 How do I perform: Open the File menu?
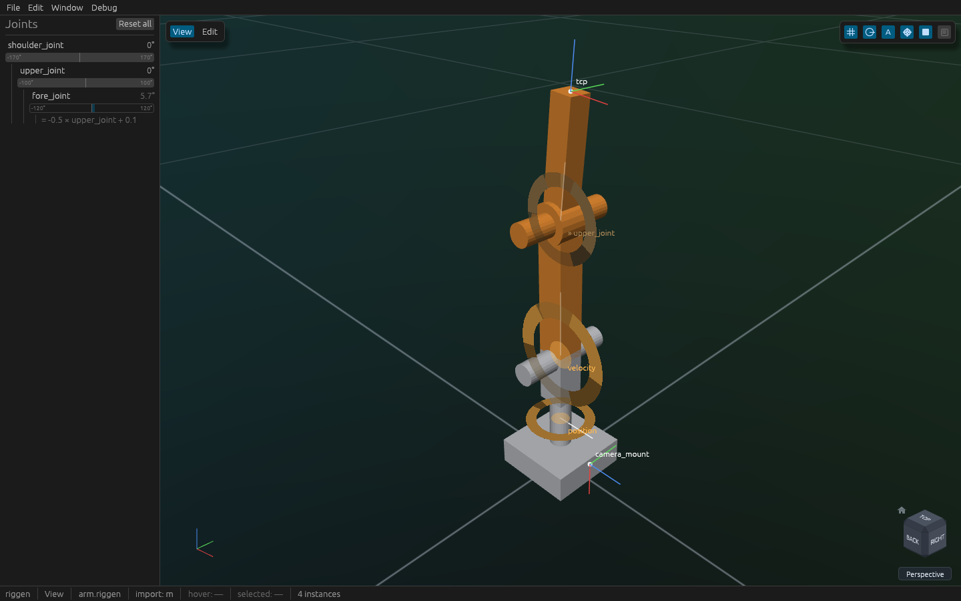(13, 7)
